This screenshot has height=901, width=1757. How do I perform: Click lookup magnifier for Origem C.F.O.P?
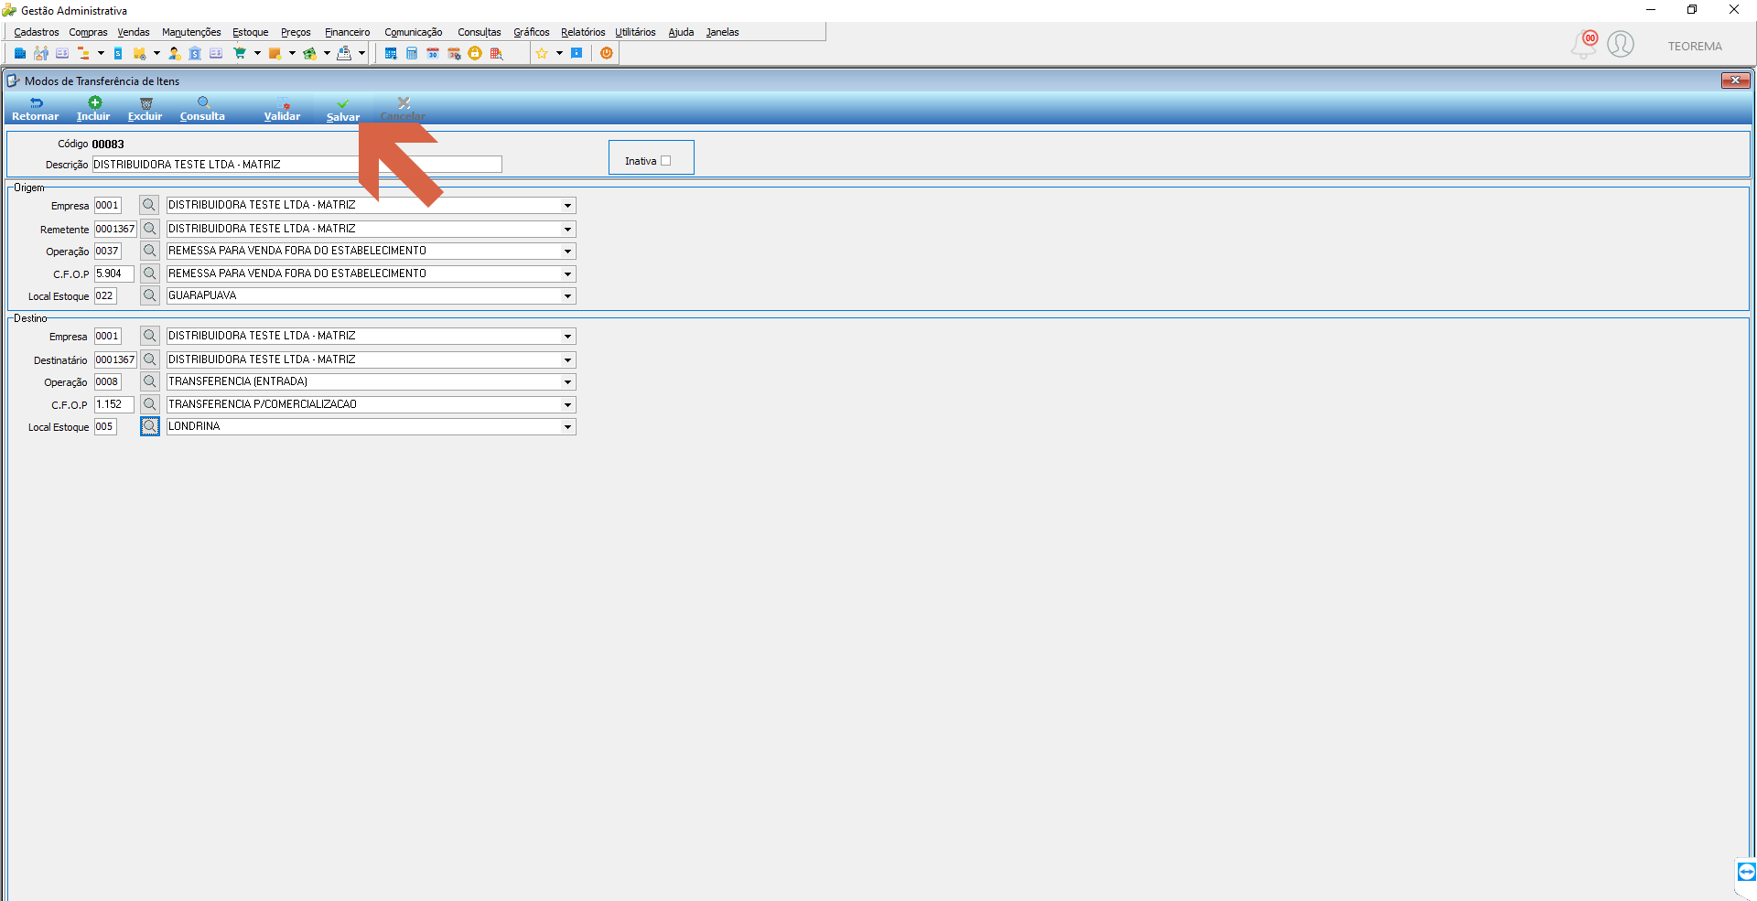click(150, 274)
